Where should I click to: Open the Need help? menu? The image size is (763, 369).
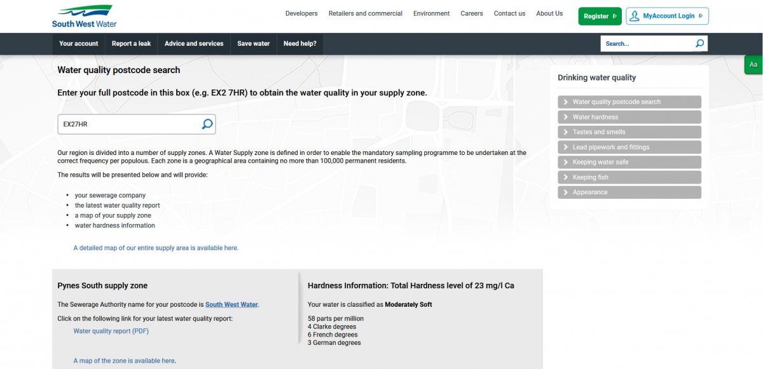[x=300, y=44]
